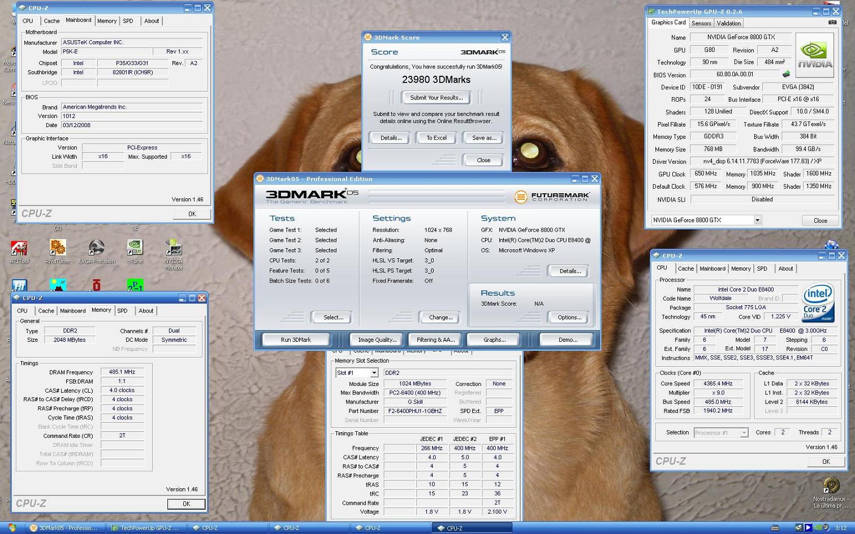Click the Details button under System
The width and height of the screenshot is (855, 534).
click(x=569, y=271)
